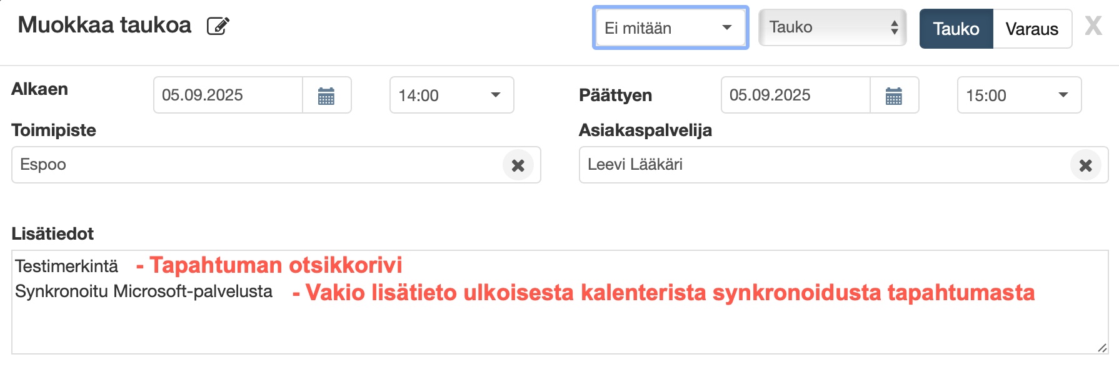This screenshot has height=367, width=1119.
Task: Switch to Varaus mode
Action: [x=1032, y=29]
